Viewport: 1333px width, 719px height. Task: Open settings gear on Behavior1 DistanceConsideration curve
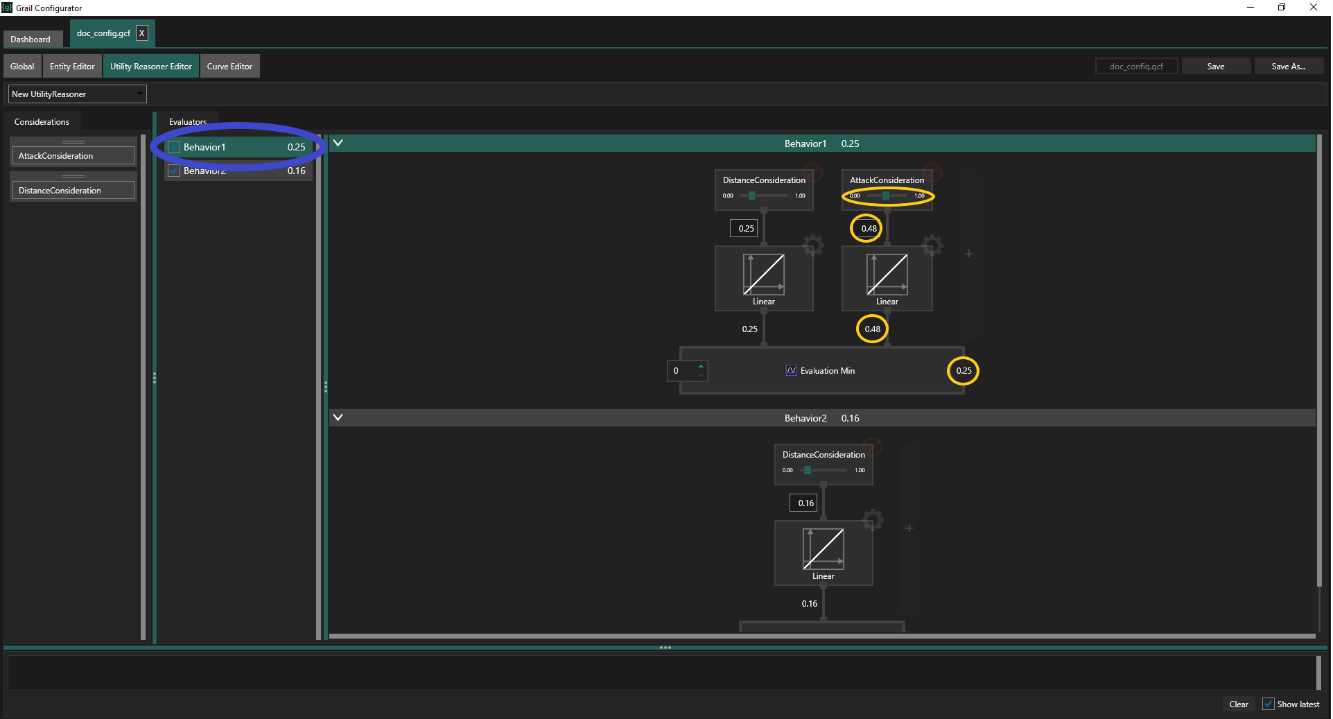coord(812,245)
